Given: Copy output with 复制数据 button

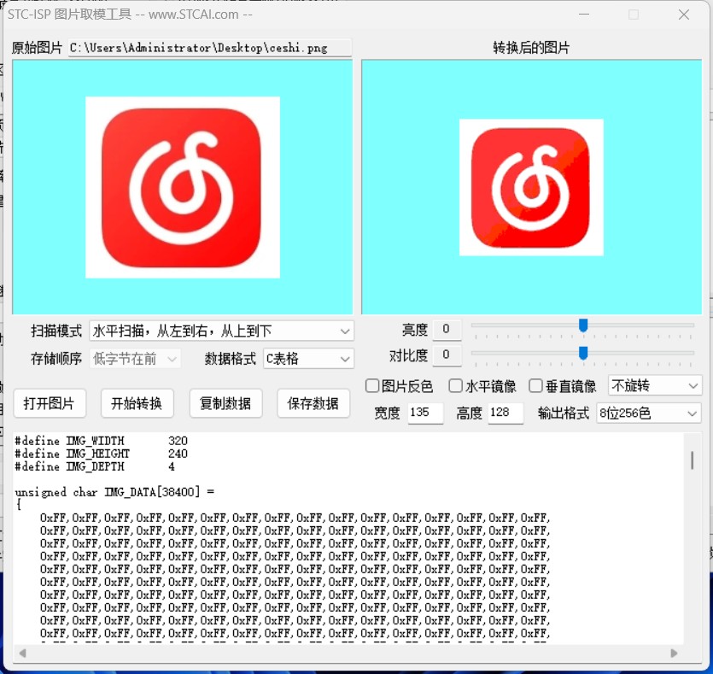Looking at the screenshot, I should click(225, 403).
